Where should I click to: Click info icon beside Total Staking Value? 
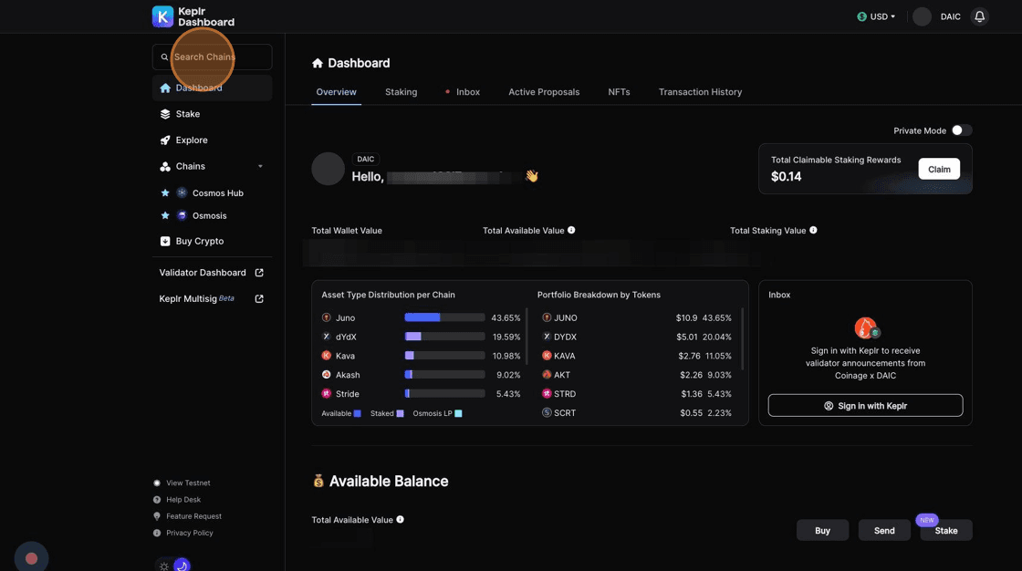[813, 231]
